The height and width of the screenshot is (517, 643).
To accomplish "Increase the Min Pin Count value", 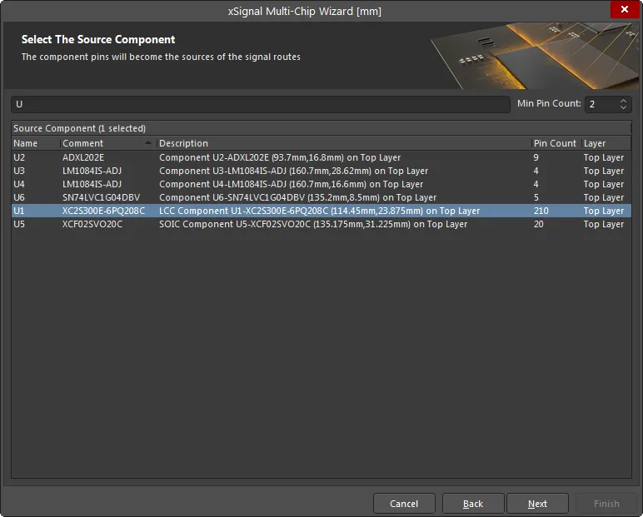I will pos(623,101).
